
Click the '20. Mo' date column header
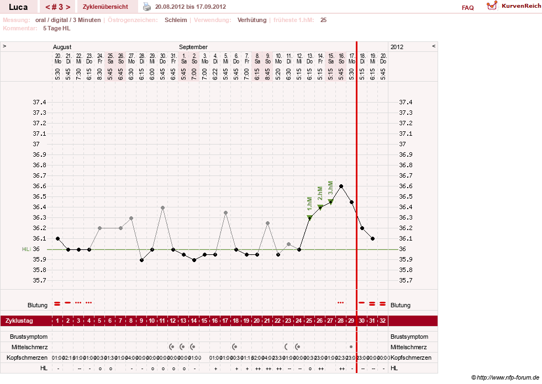(57, 58)
